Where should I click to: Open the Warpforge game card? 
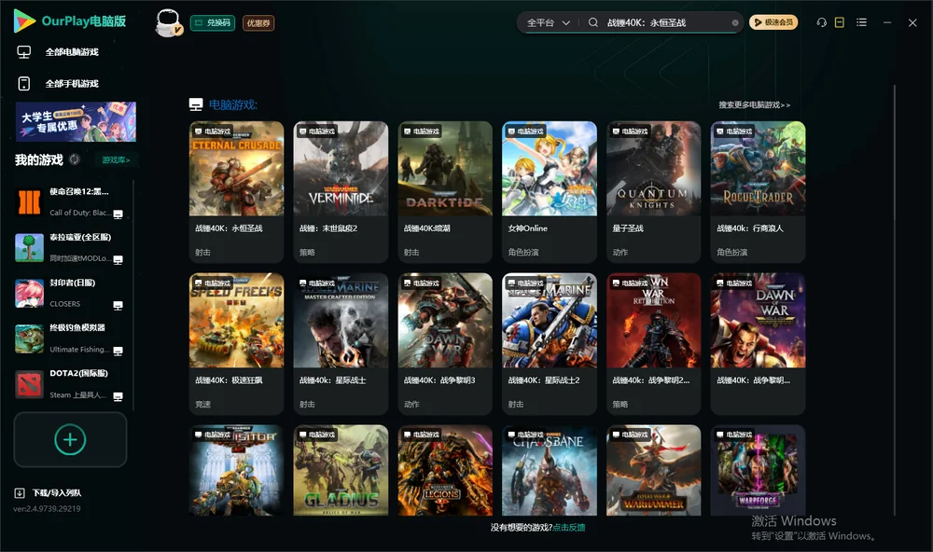758,470
